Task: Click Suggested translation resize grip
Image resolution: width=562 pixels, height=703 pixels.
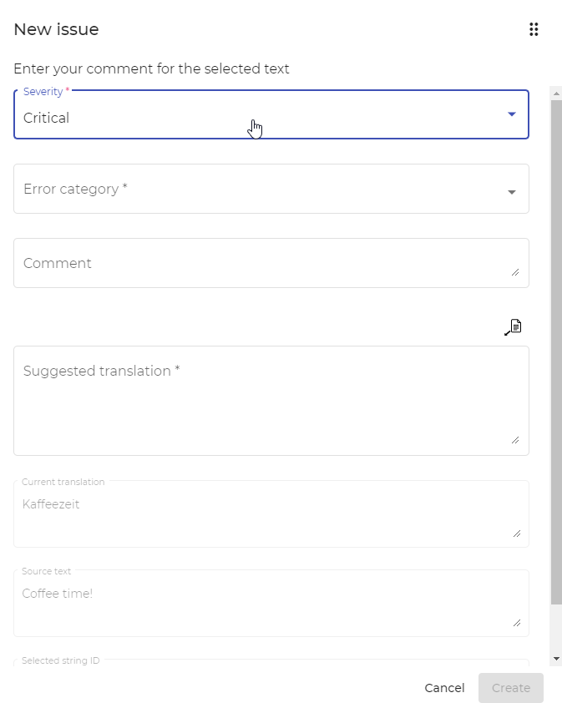Action: [x=515, y=440]
